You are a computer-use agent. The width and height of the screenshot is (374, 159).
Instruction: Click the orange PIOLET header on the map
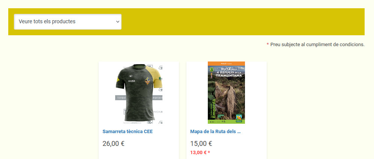226,64
